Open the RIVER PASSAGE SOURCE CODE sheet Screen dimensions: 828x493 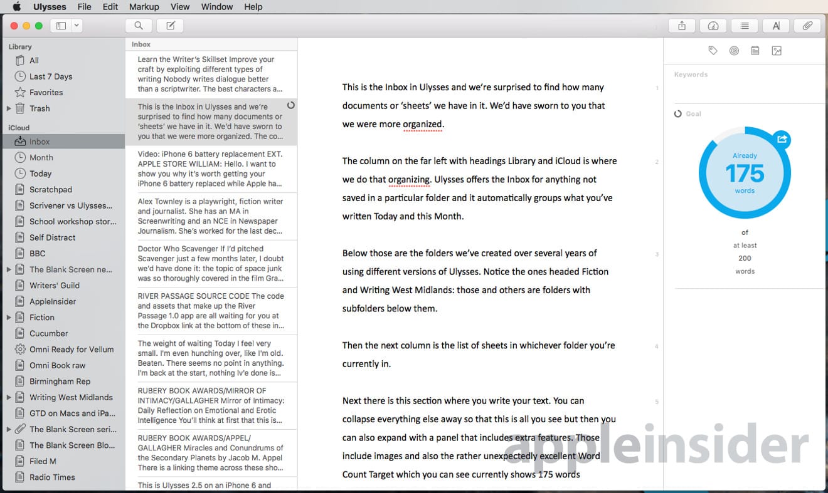pos(211,311)
